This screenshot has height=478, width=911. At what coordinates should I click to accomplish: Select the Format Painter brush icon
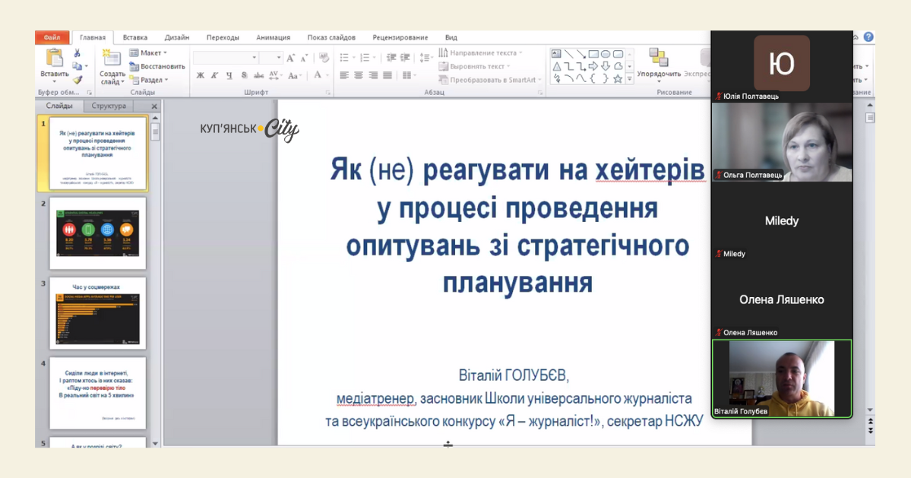pyautogui.click(x=77, y=79)
